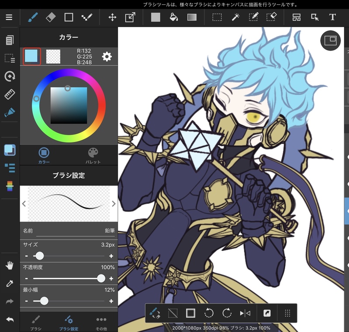Increase 不透明度 with plus button

(x=111, y=279)
